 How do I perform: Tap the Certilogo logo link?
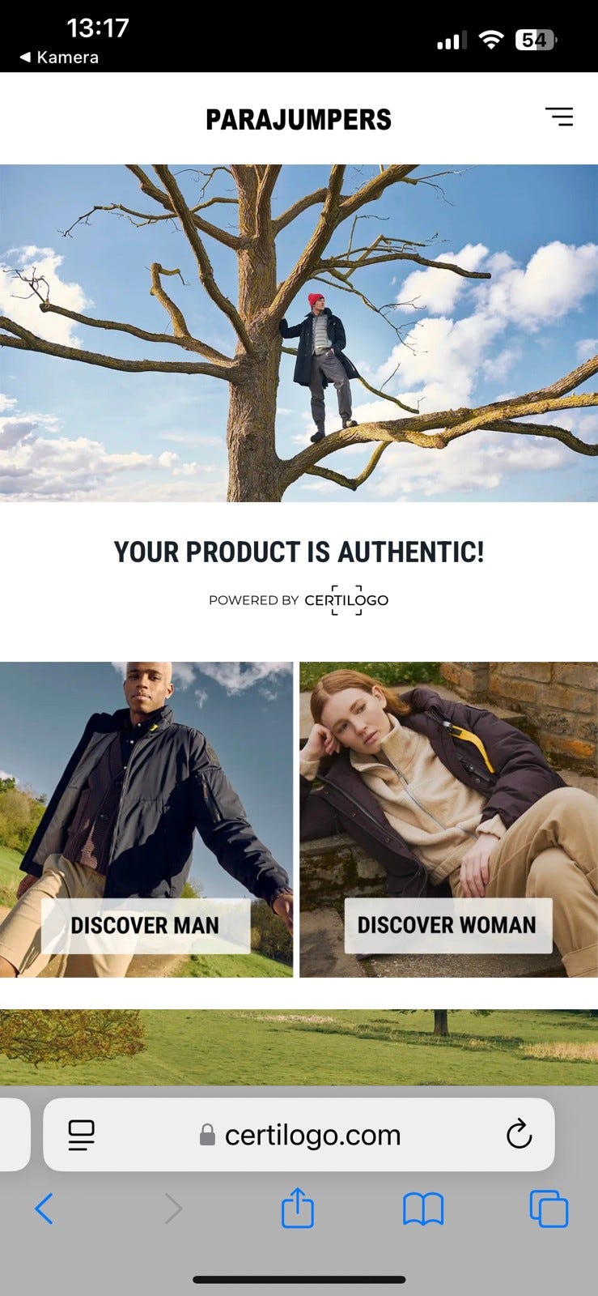click(346, 600)
